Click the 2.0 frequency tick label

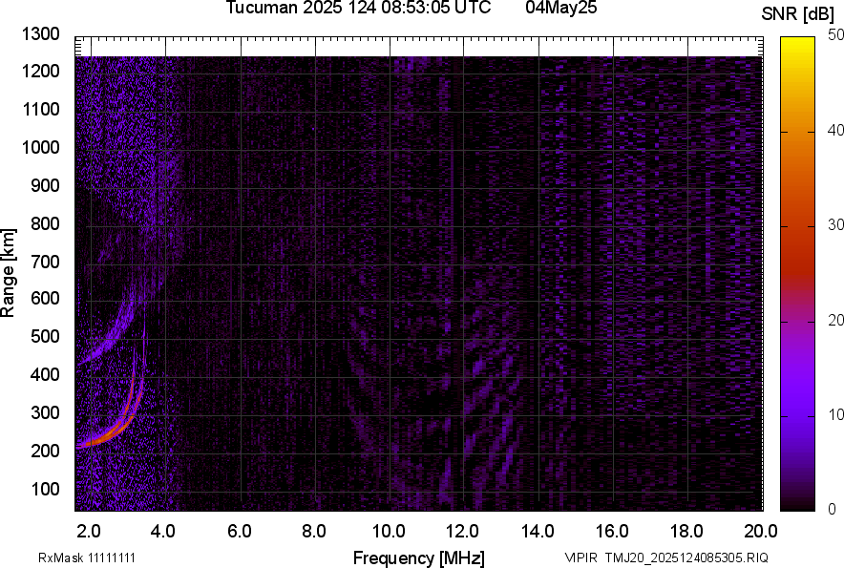pos(89,532)
